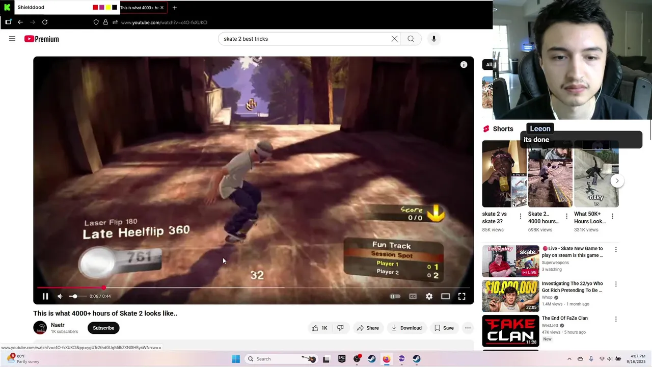Select the video title 'This is what 4000+ hours'

105,313
